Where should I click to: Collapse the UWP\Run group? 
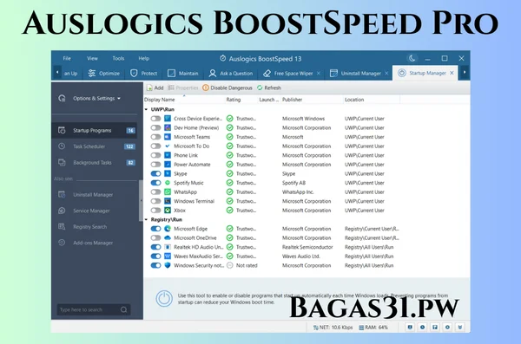[x=146, y=109]
